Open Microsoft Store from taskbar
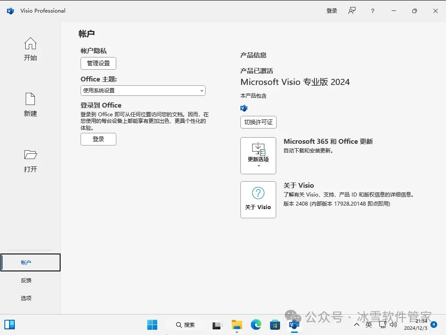The width and height of the screenshot is (446, 335). 275,325
